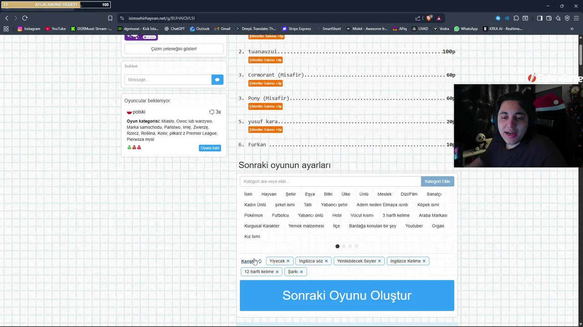The width and height of the screenshot is (583, 327).
Task: Share the page using the share icon
Action: [418, 18]
